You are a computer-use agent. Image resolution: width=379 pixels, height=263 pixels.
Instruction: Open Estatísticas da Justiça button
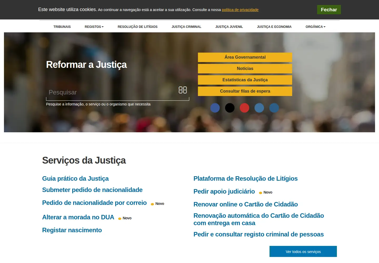point(245,80)
